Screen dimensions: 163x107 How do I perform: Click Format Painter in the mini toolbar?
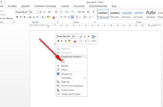click(x=88, y=37)
